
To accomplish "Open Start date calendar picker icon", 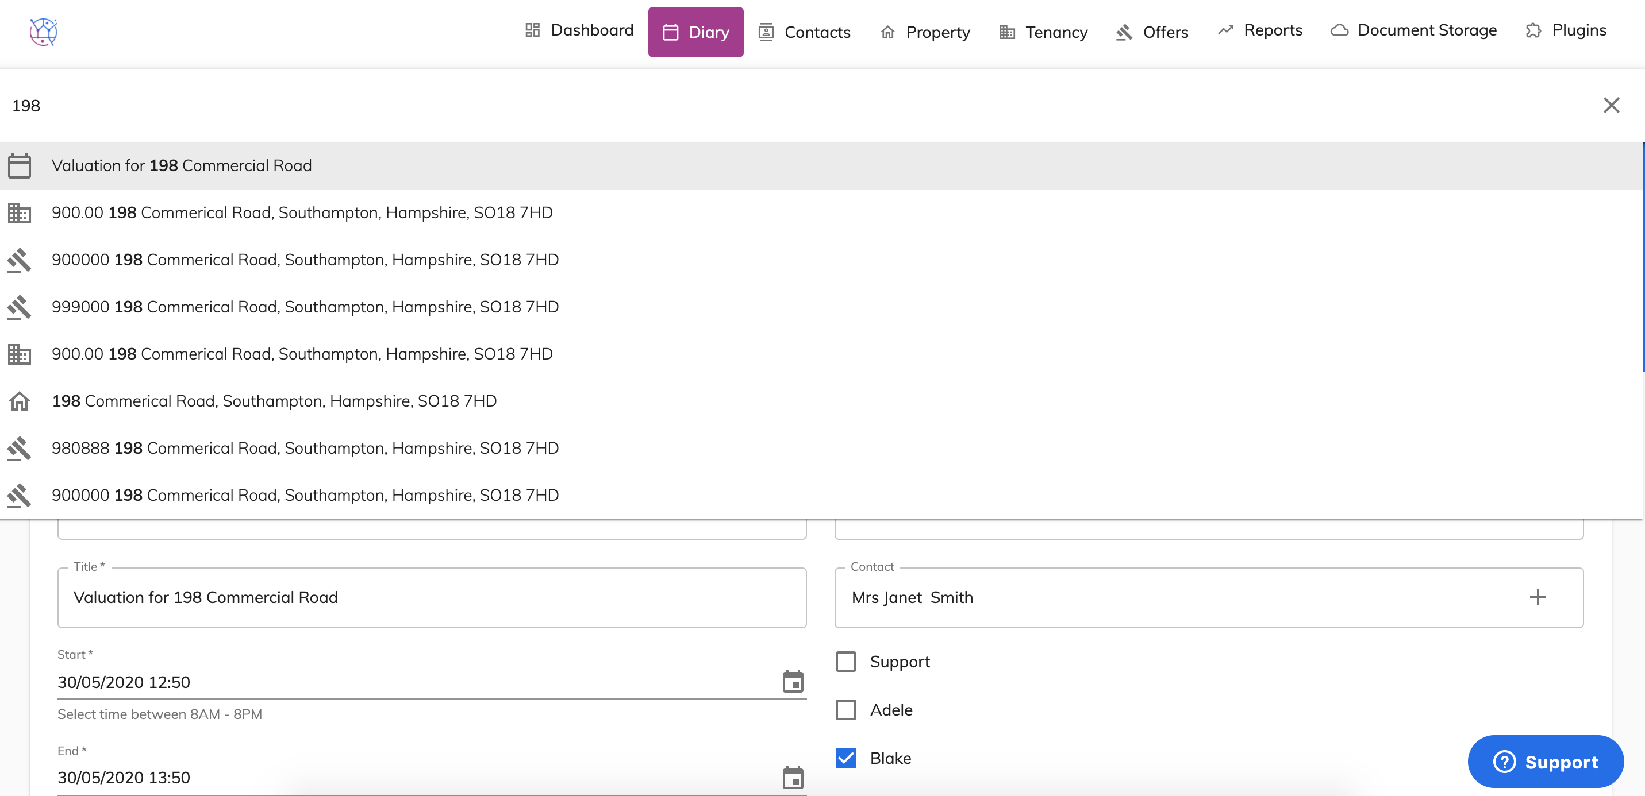I will click(793, 682).
